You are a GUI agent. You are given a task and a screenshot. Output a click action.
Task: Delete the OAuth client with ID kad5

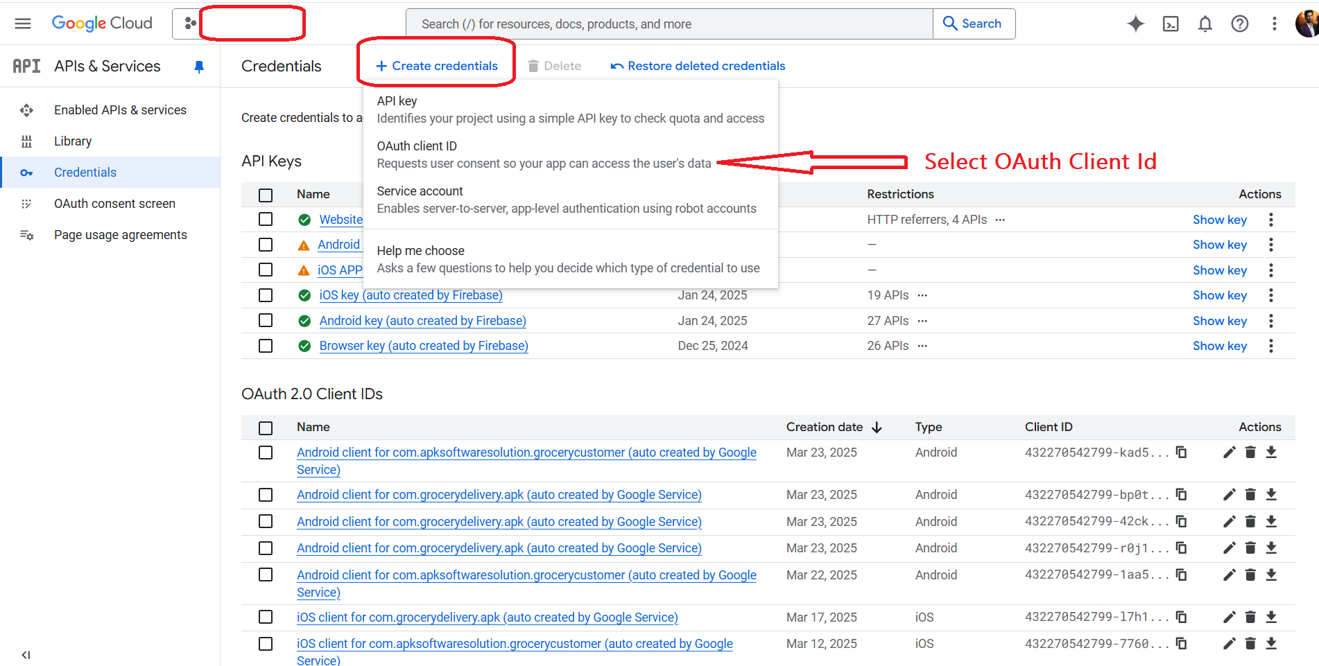1250,453
